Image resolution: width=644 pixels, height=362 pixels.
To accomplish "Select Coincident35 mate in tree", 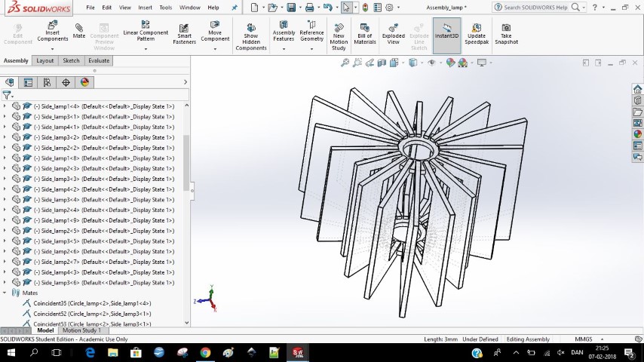I will [92, 303].
